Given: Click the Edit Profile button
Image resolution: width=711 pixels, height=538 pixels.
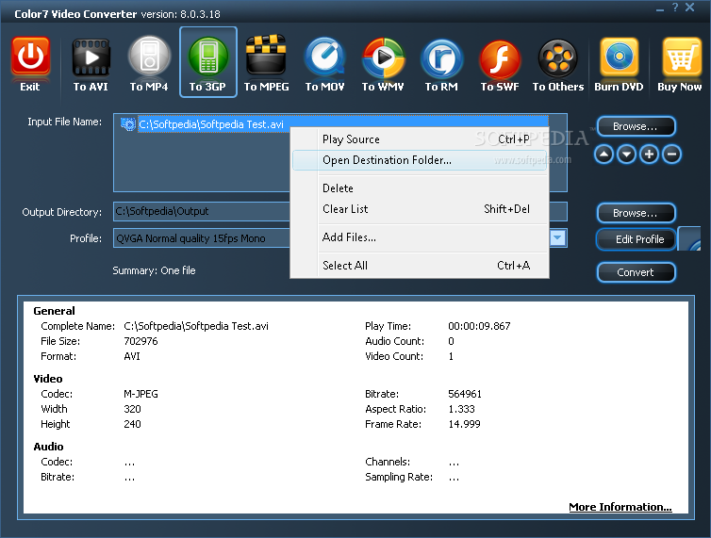Looking at the screenshot, I should coord(636,239).
